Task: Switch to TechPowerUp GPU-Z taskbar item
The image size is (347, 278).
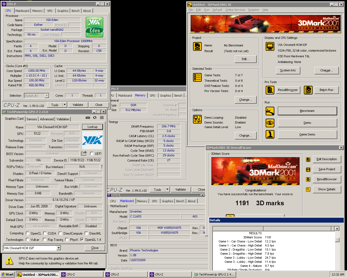Action: click(x=214, y=274)
